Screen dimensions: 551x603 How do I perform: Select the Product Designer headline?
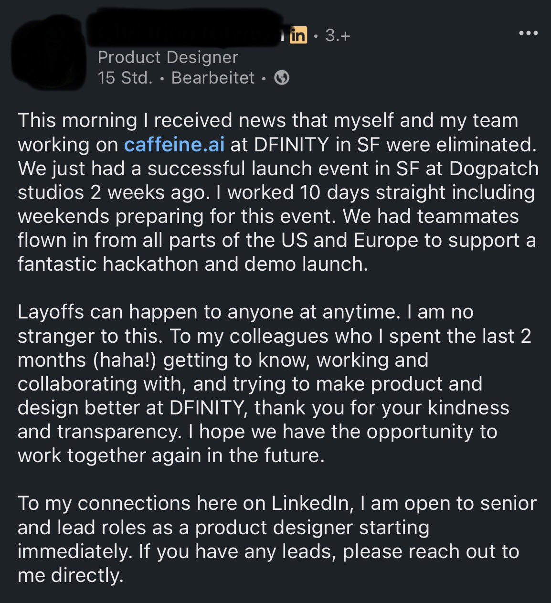tap(168, 57)
